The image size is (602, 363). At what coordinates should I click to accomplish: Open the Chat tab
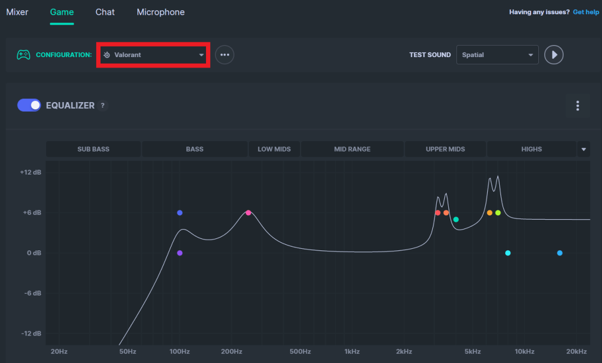[105, 12]
